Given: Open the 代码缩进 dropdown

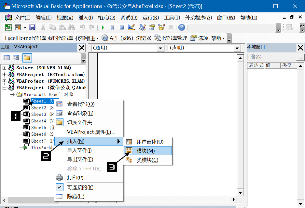Looking at the screenshot, I should click(x=87, y=38).
